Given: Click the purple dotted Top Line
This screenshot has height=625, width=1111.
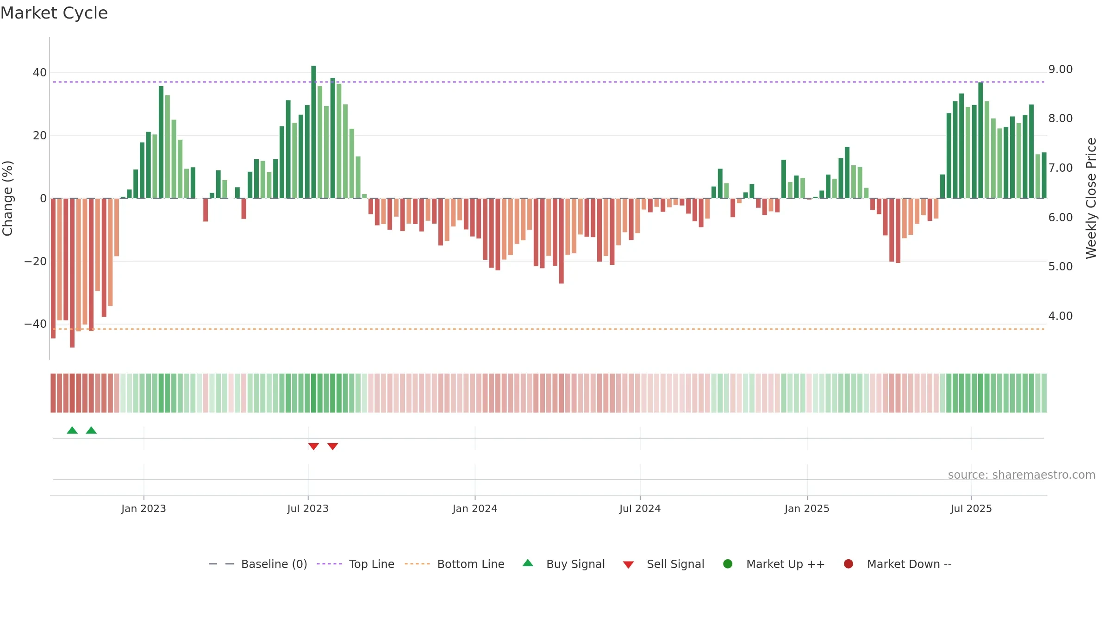Looking at the screenshot, I should point(549,82).
